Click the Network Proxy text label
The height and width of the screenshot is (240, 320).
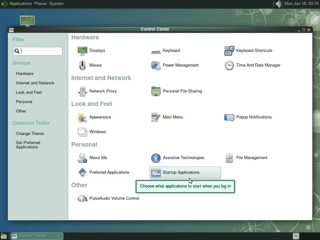click(103, 91)
